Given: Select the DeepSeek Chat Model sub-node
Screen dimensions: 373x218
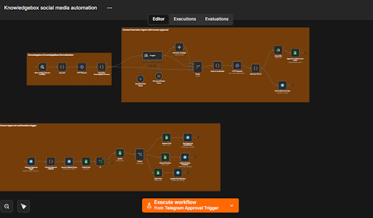Looking at the screenshot, I should (140, 79).
